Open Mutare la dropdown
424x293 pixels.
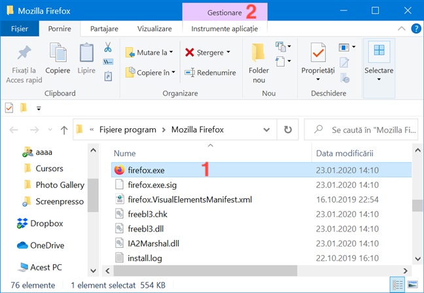[x=150, y=52]
